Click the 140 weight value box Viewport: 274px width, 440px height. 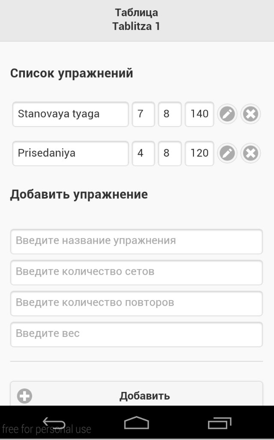pos(199,114)
